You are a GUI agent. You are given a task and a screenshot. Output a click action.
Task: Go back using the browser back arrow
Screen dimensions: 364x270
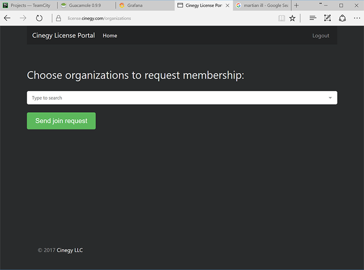click(x=7, y=18)
